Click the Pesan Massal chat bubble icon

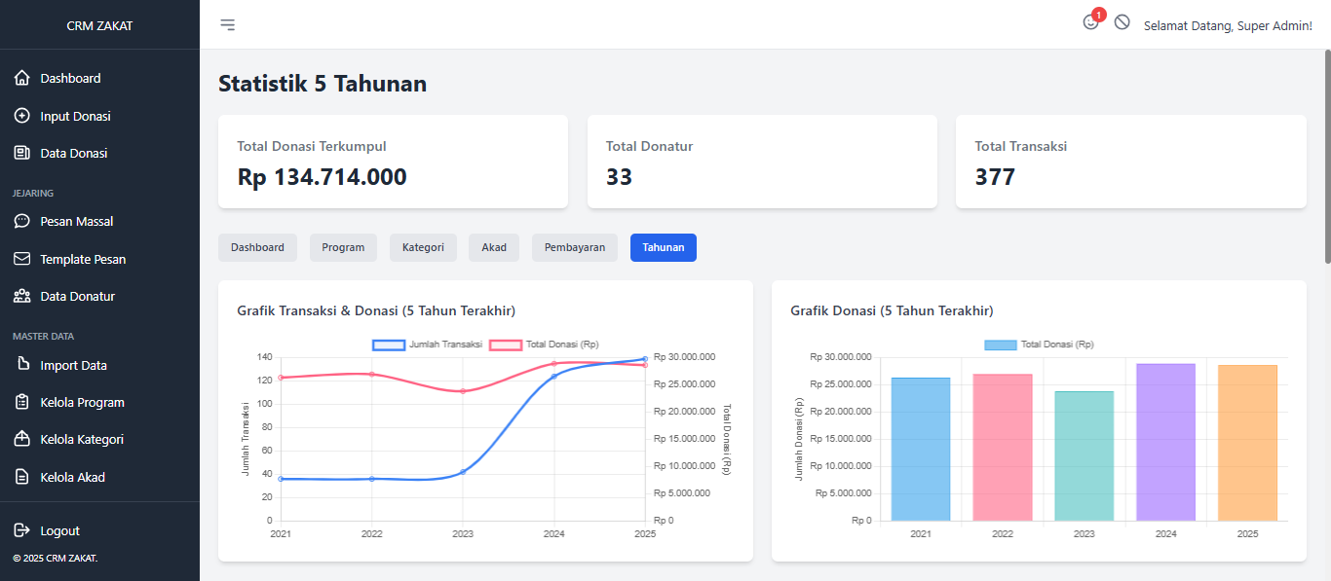tap(22, 221)
